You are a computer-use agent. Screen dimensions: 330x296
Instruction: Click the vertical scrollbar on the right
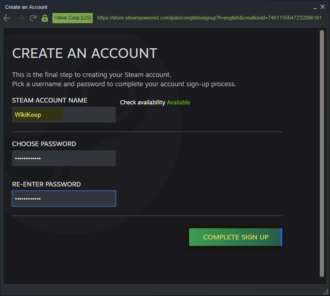tap(322, 154)
